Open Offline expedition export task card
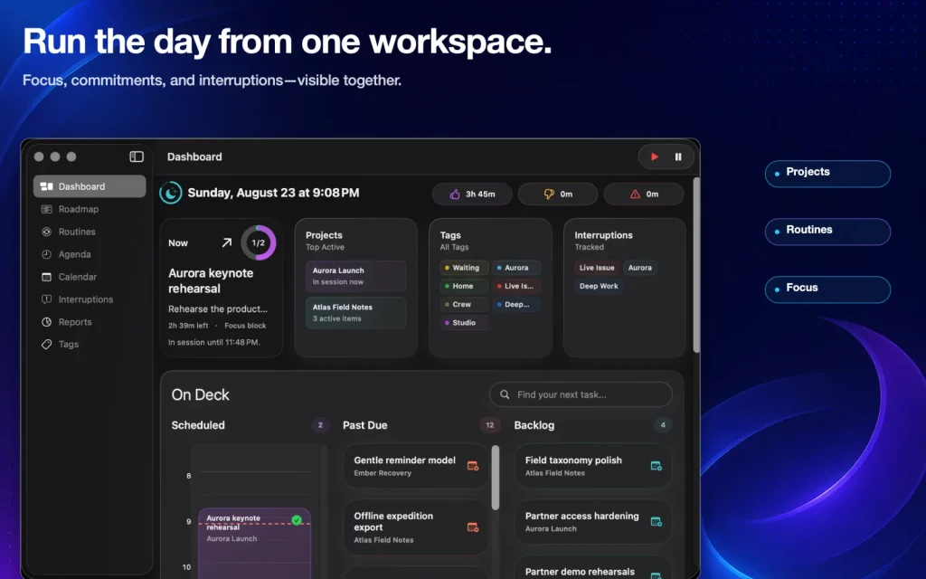The image size is (926, 579). point(416,527)
